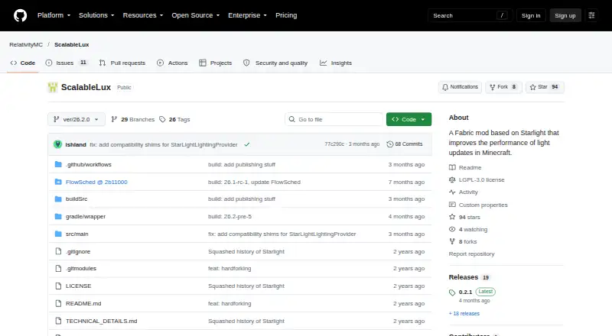
Task: Open the latest commit message by ishland
Action: click(x=164, y=144)
